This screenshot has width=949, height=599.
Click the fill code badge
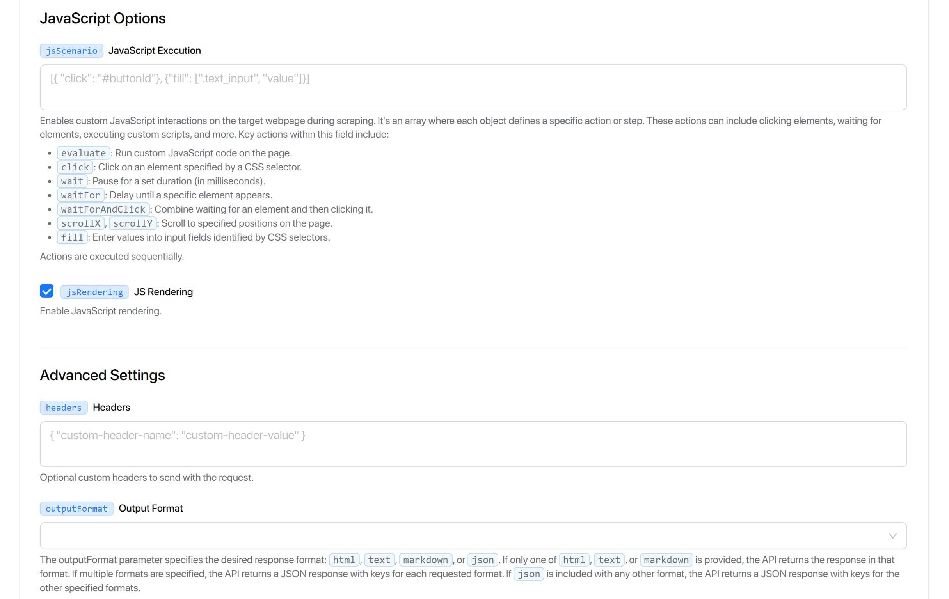72,237
